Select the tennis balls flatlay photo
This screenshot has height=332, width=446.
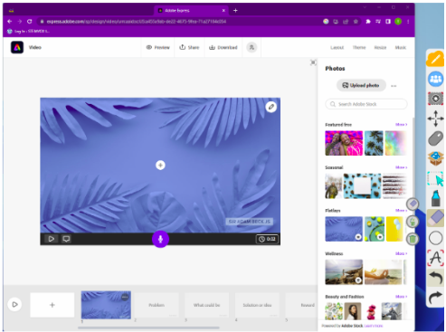click(x=375, y=229)
